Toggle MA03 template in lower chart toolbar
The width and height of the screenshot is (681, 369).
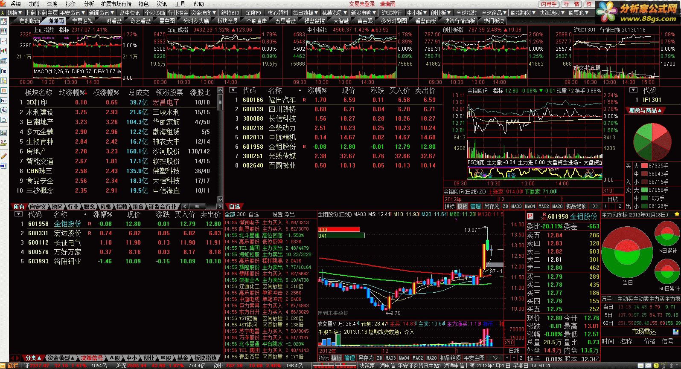click(391, 358)
